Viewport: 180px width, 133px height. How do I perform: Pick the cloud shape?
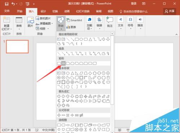(108, 82)
